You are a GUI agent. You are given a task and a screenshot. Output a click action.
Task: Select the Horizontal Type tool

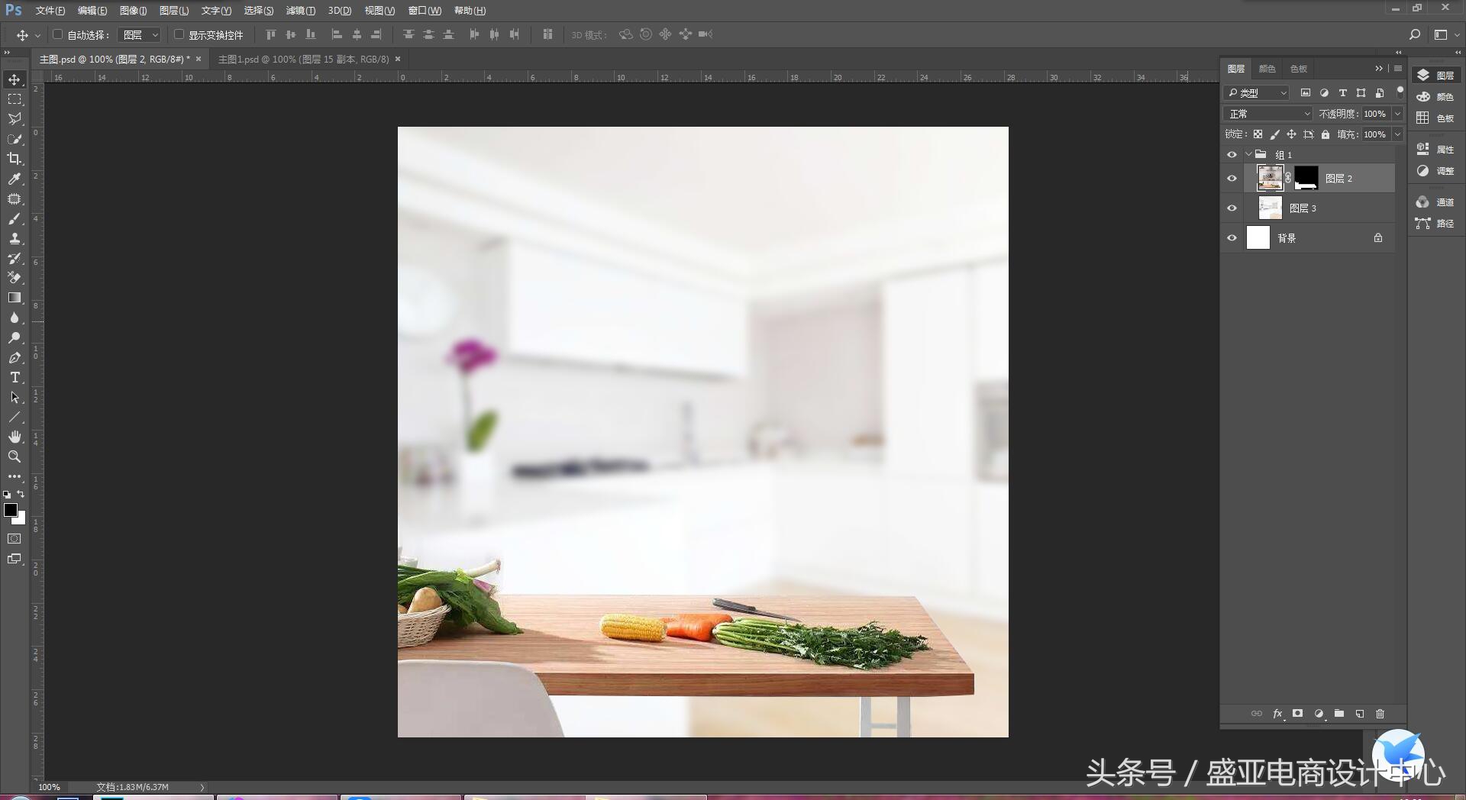click(x=15, y=377)
